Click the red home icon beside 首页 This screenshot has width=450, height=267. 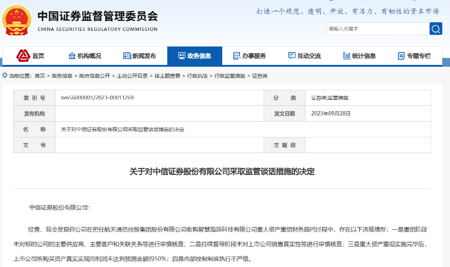23,56
